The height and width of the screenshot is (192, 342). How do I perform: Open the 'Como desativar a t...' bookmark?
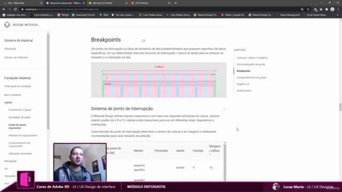(42, 15)
